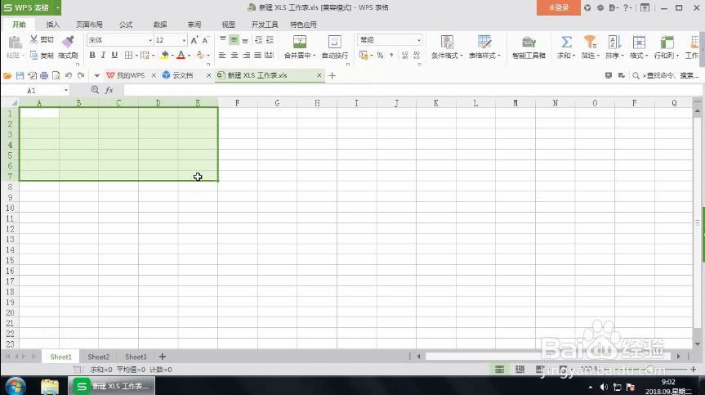The width and height of the screenshot is (705, 395).
Task: Click the Copy (复制) icon
Action: pos(33,55)
